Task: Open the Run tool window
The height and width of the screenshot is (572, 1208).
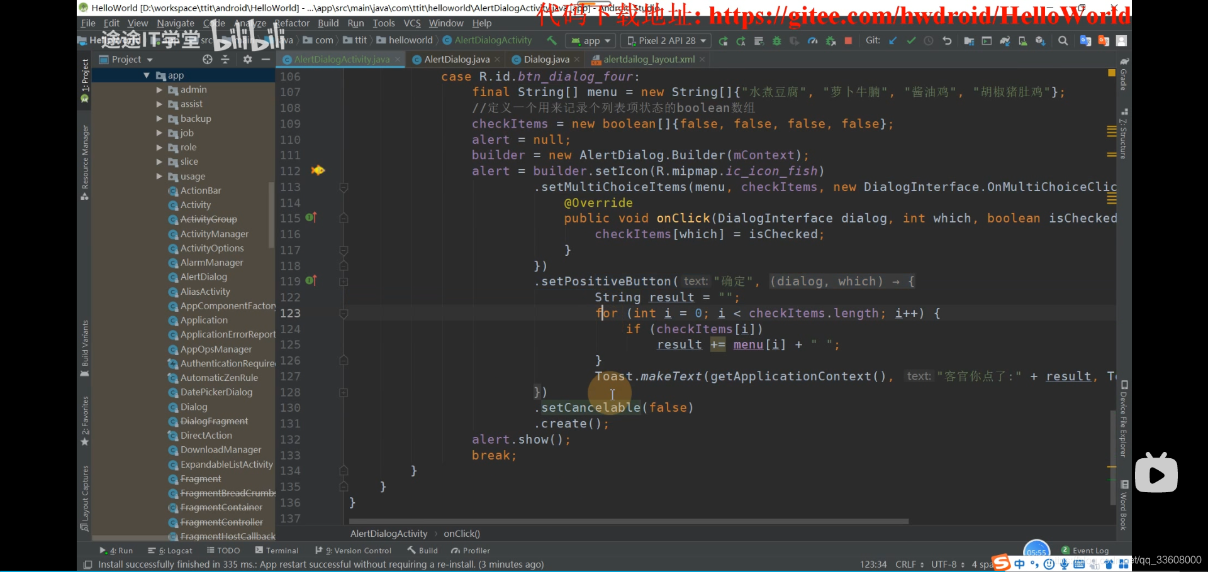Action: coord(116,551)
